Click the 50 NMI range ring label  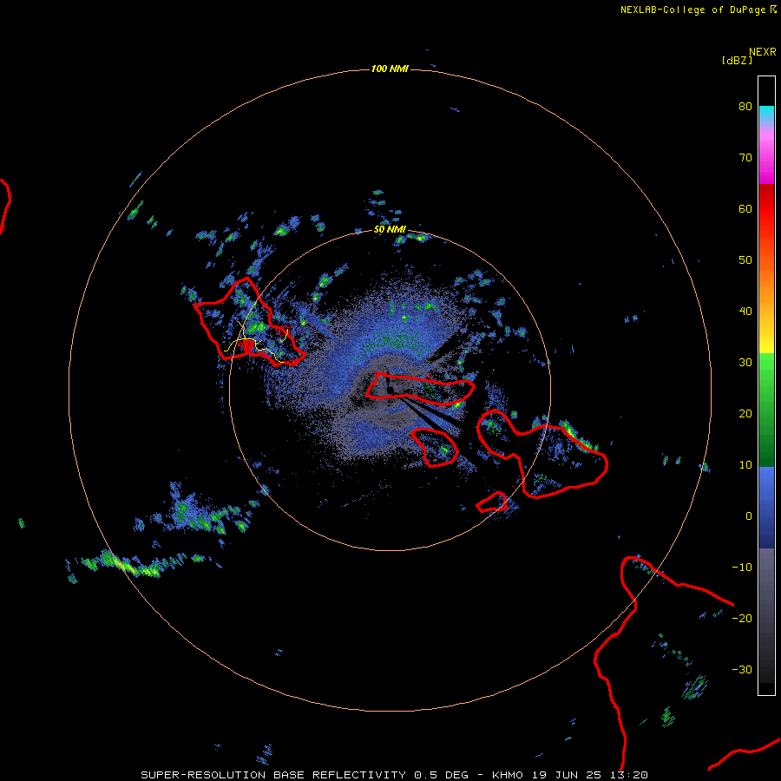[x=390, y=230]
